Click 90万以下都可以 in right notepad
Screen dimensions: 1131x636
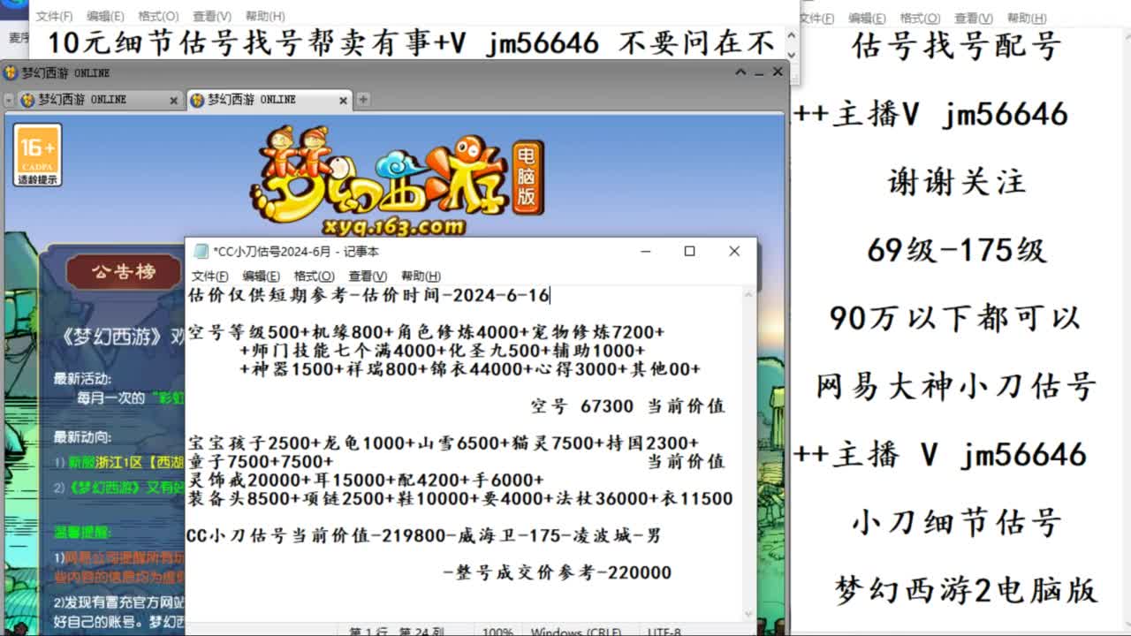pos(955,318)
